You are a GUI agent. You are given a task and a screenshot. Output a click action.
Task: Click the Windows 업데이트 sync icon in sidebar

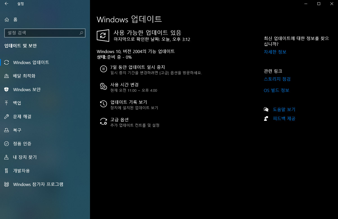point(6,62)
